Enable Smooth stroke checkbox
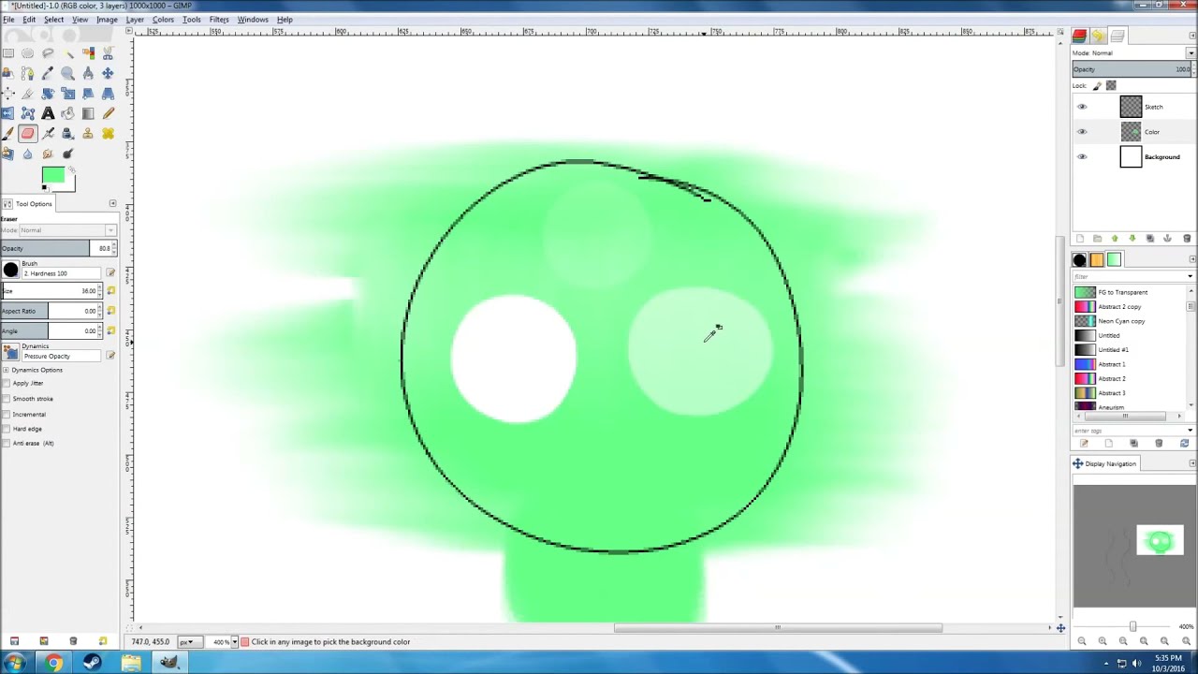This screenshot has height=674, width=1198. [6, 399]
